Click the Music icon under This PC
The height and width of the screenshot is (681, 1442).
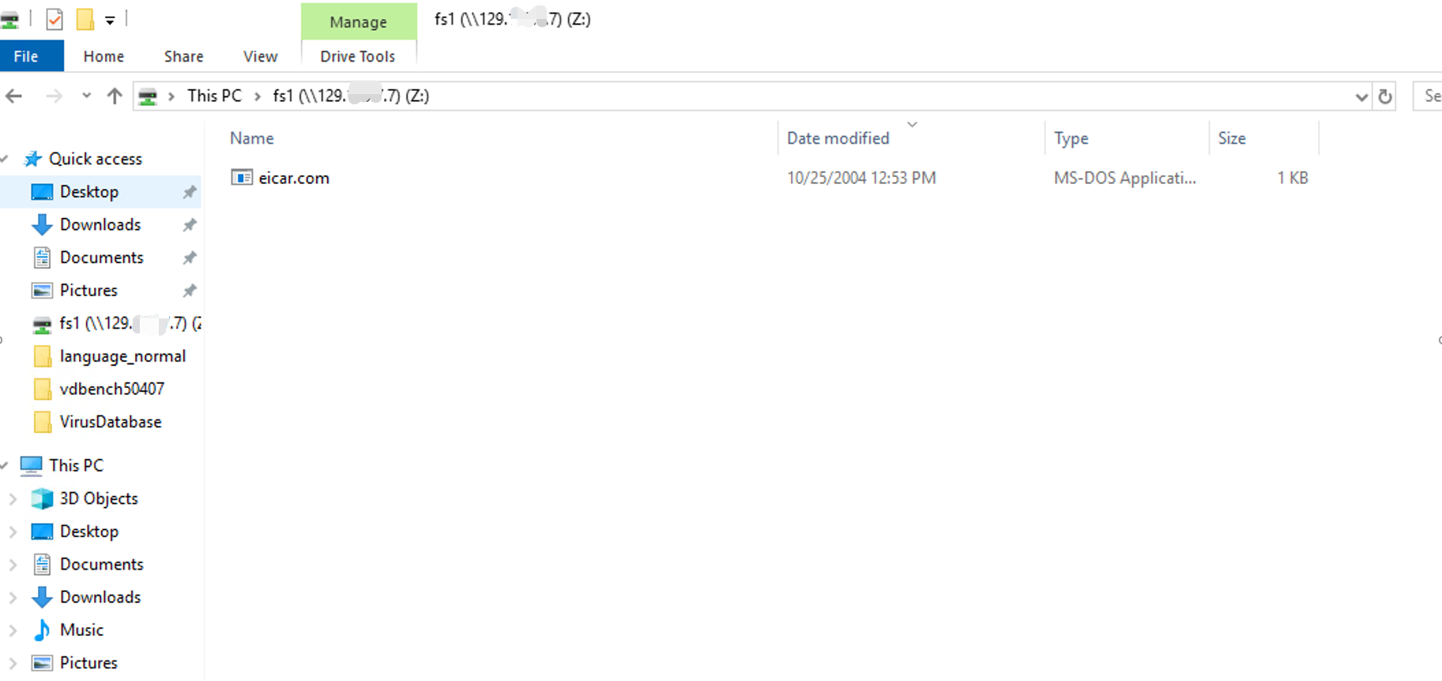(42, 630)
